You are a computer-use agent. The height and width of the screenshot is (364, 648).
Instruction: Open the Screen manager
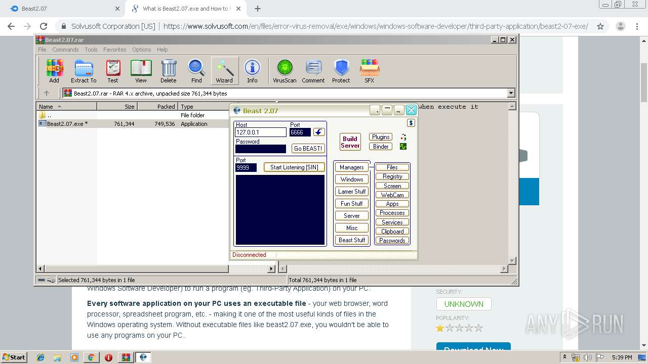tap(392, 186)
